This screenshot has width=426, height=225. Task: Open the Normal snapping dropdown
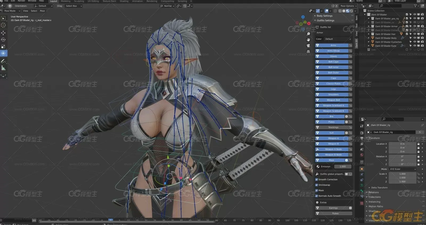[x=167, y=6]
